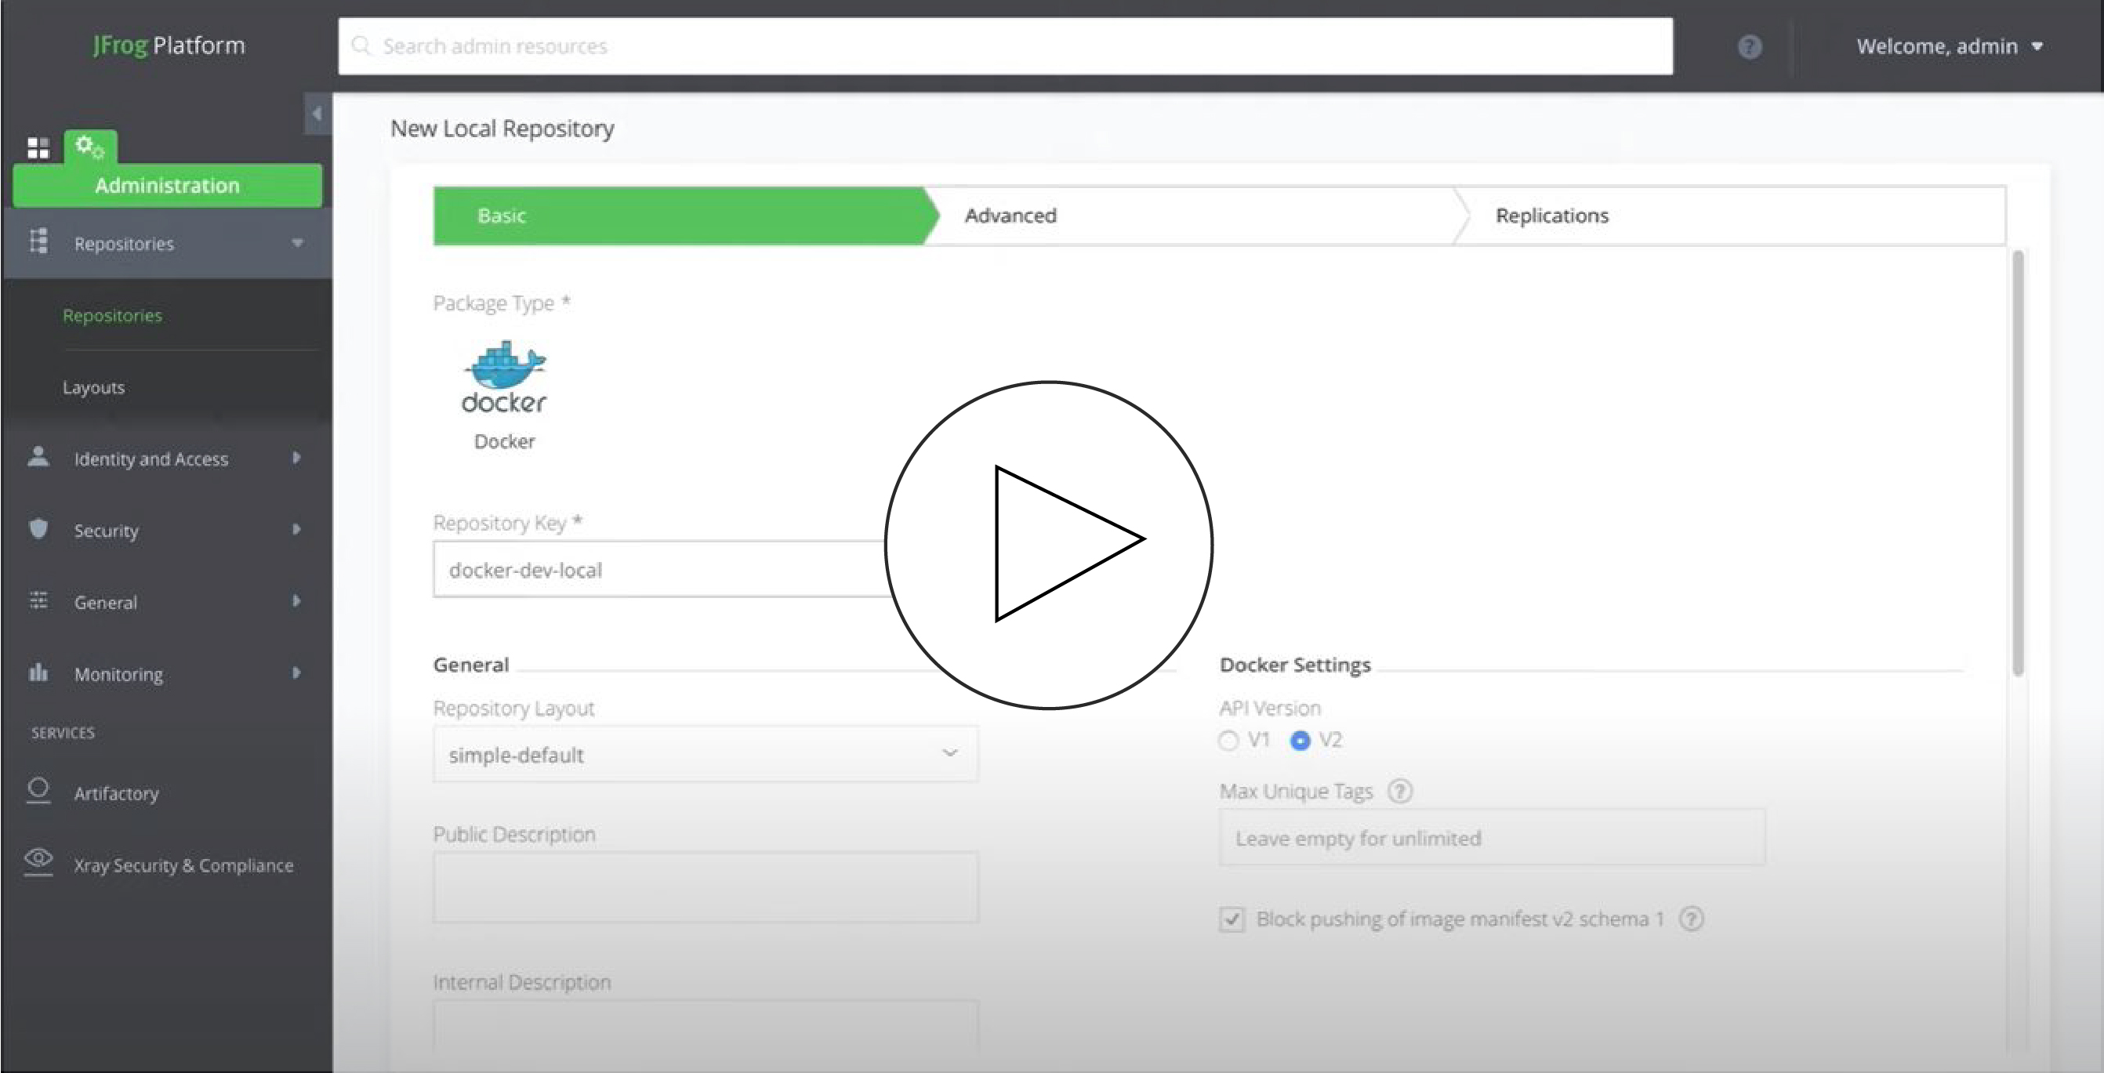Image resolution: width=2104 pixels, height=1073 pixels.
Task: Collapse the sidebar with arrow handle
Action: click(x=317, y=114)
